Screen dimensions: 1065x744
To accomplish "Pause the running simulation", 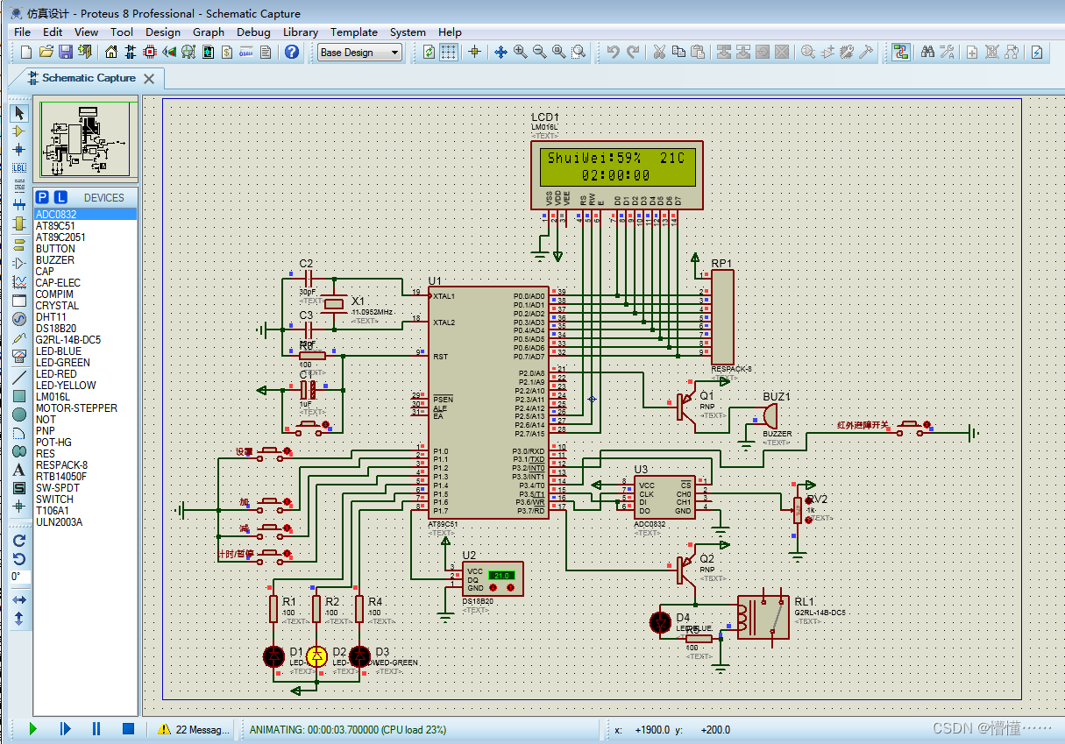I will tap(96, 728).
